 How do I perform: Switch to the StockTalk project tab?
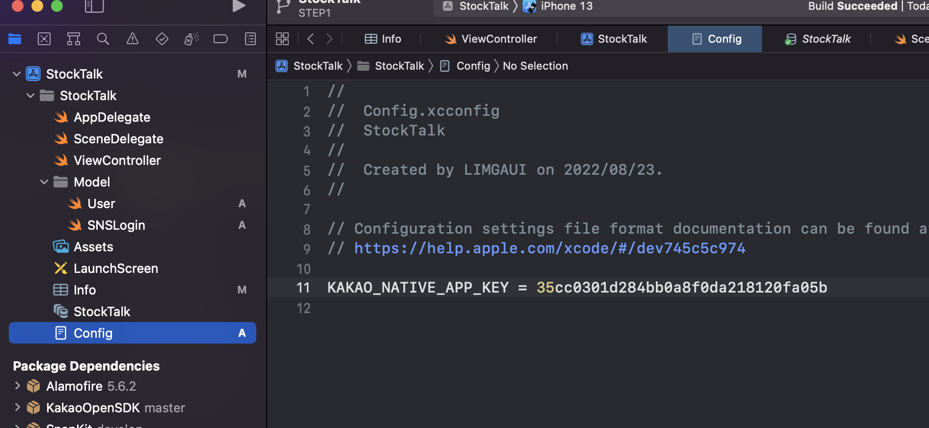[x=614, y=39]
